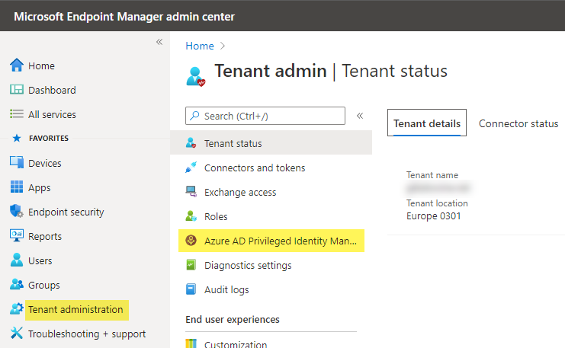Click the Dashboard icon in sidebar
565x348 pixels.
tap(17, 89)
